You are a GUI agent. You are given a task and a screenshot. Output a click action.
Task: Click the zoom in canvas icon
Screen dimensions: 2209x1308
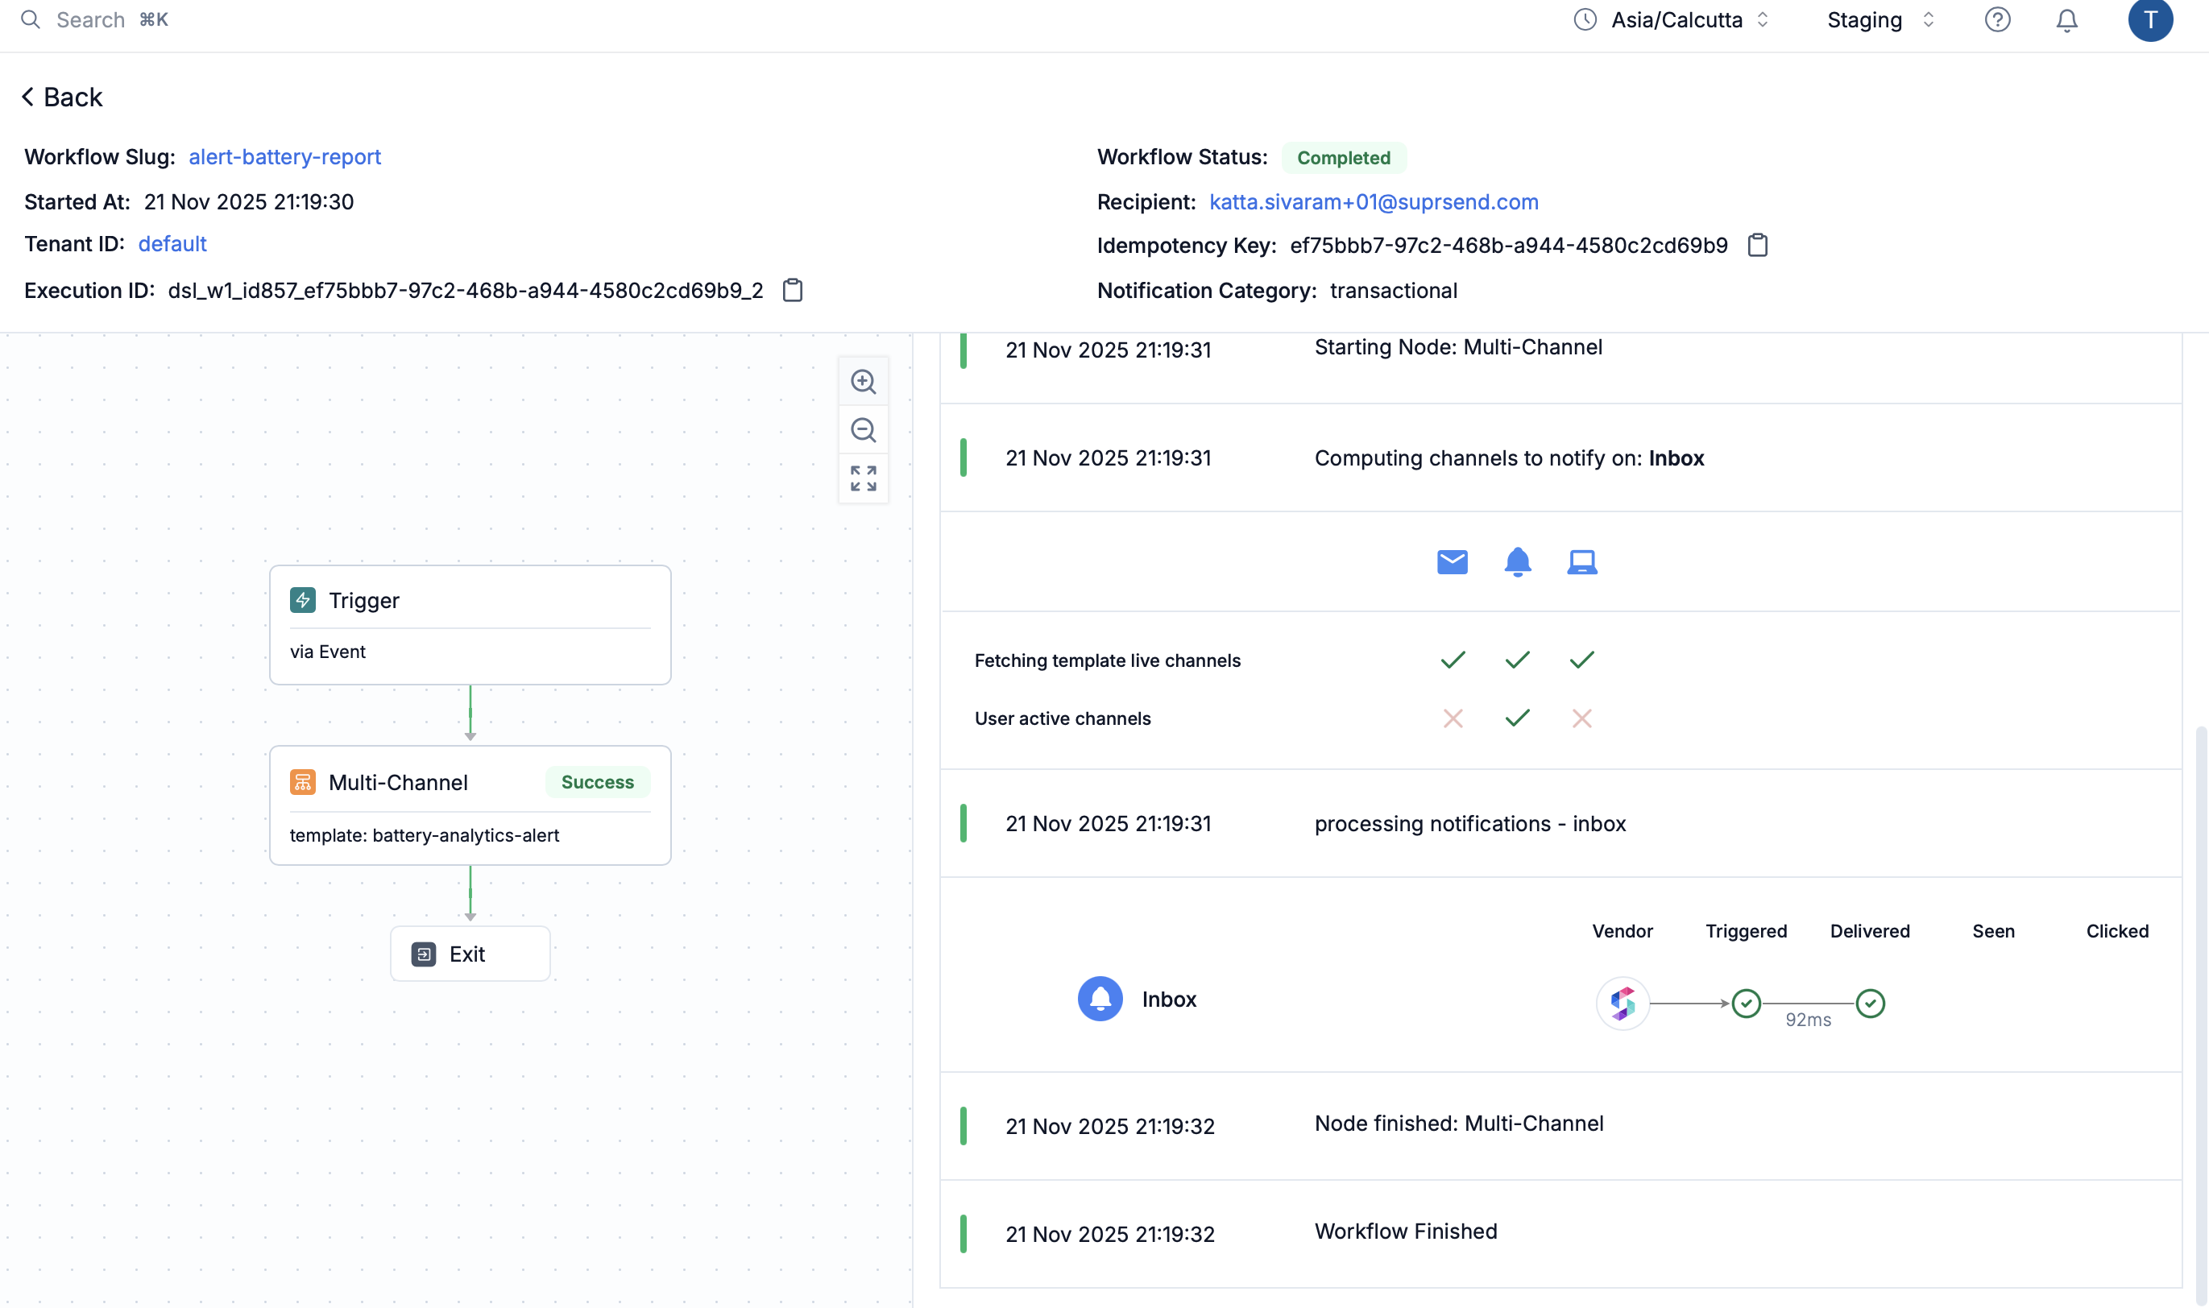pos(863,382)
